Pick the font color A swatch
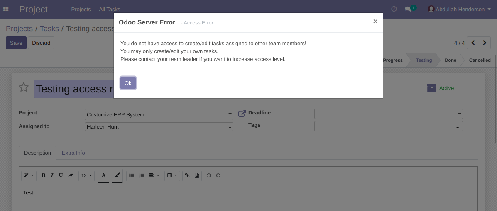 coord(104,175)
